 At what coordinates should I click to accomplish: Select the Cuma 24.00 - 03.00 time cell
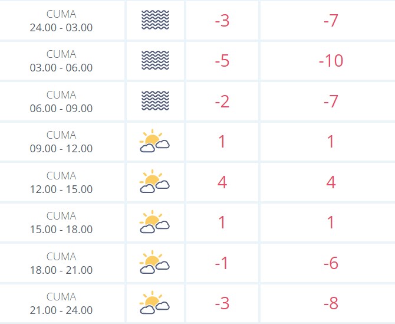(x=61, y=21)
